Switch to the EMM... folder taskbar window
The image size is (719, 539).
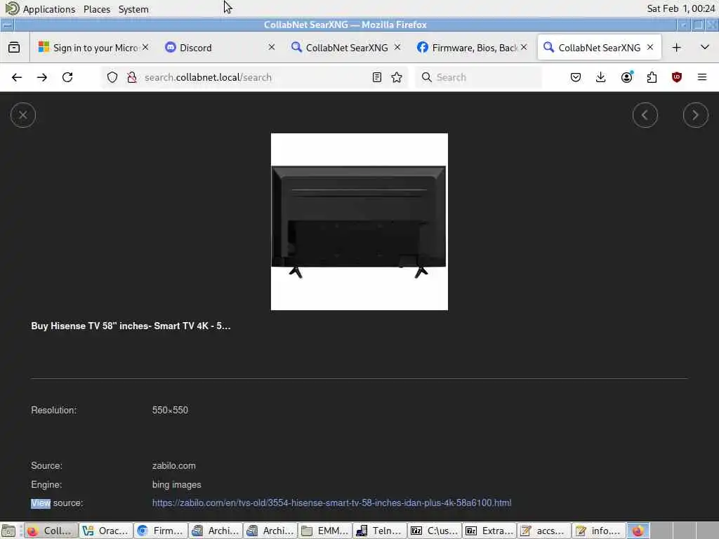pyautogui.click(x=324, y=531)
